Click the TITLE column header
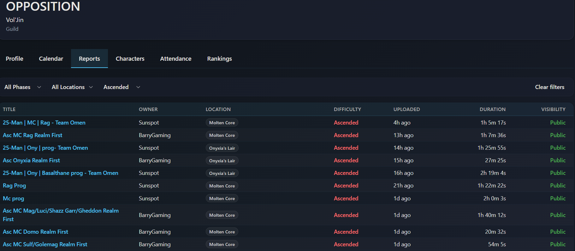The image size is (575, 251). (x=9, y=109)
